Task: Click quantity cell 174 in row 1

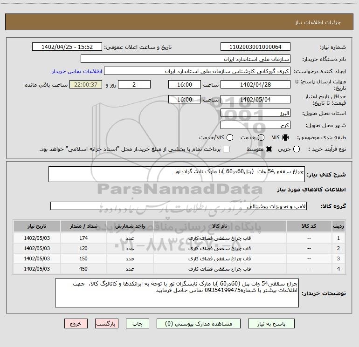Action: (83, 238)
